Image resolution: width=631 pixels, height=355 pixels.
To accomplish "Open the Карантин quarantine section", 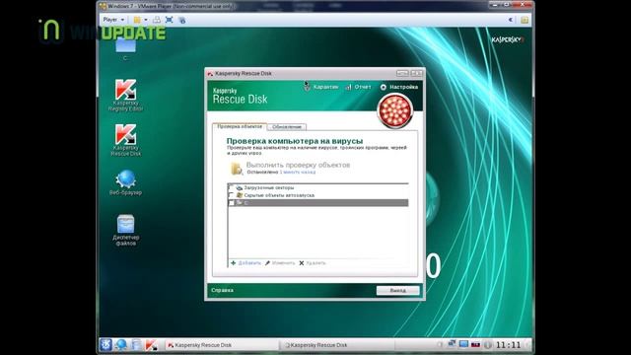I will point(321,87).
